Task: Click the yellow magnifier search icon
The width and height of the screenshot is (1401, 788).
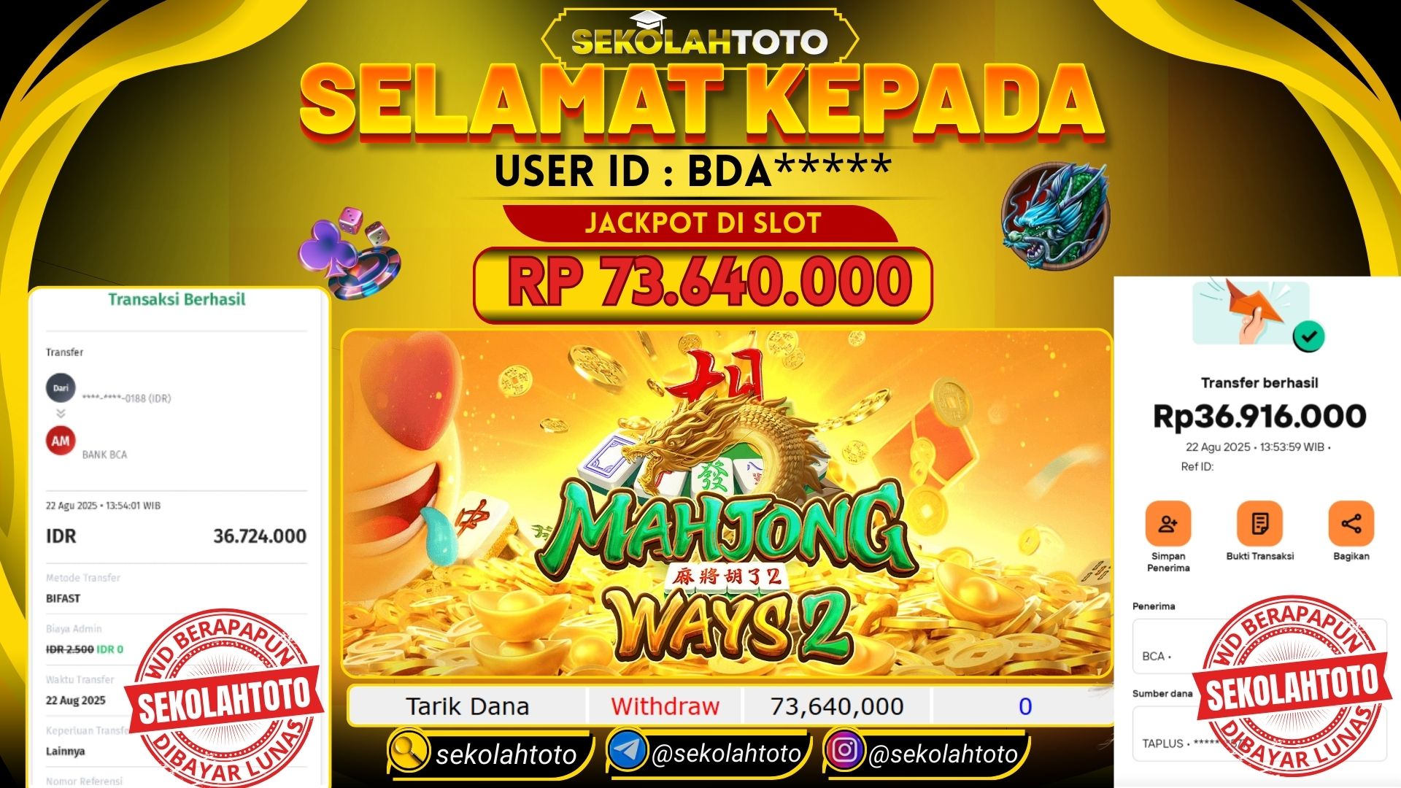Action: coord(408,751)
